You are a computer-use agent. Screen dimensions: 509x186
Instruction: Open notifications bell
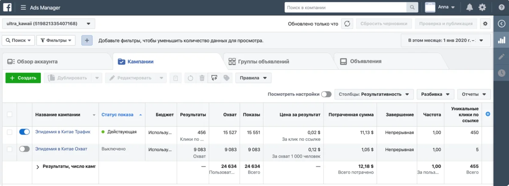469,7
